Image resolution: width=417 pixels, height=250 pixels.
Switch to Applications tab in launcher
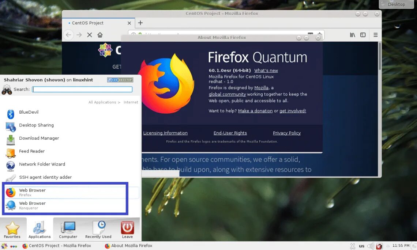40,229
